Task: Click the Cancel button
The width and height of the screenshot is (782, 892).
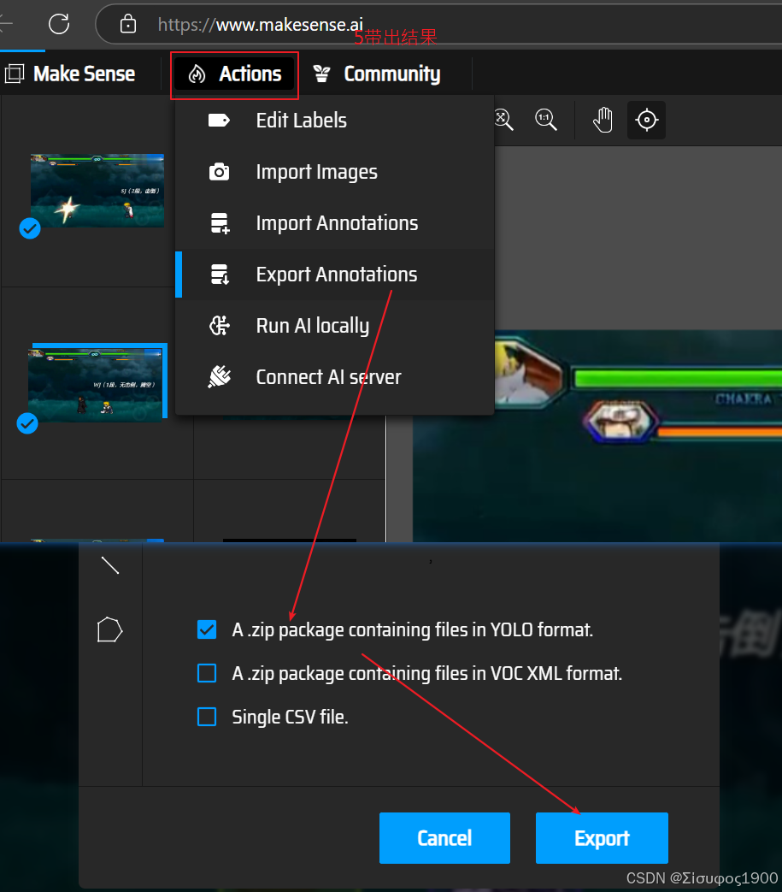Action: point(444,838)
